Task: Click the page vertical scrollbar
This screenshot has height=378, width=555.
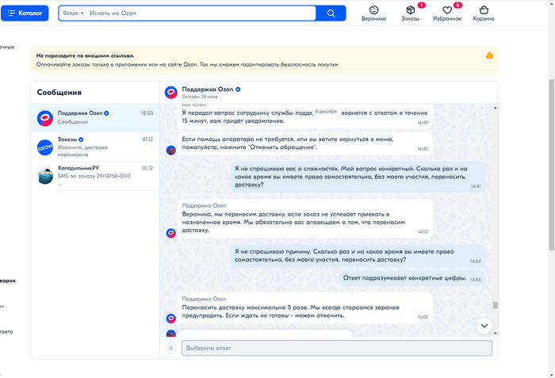Action: coord(552,165)
